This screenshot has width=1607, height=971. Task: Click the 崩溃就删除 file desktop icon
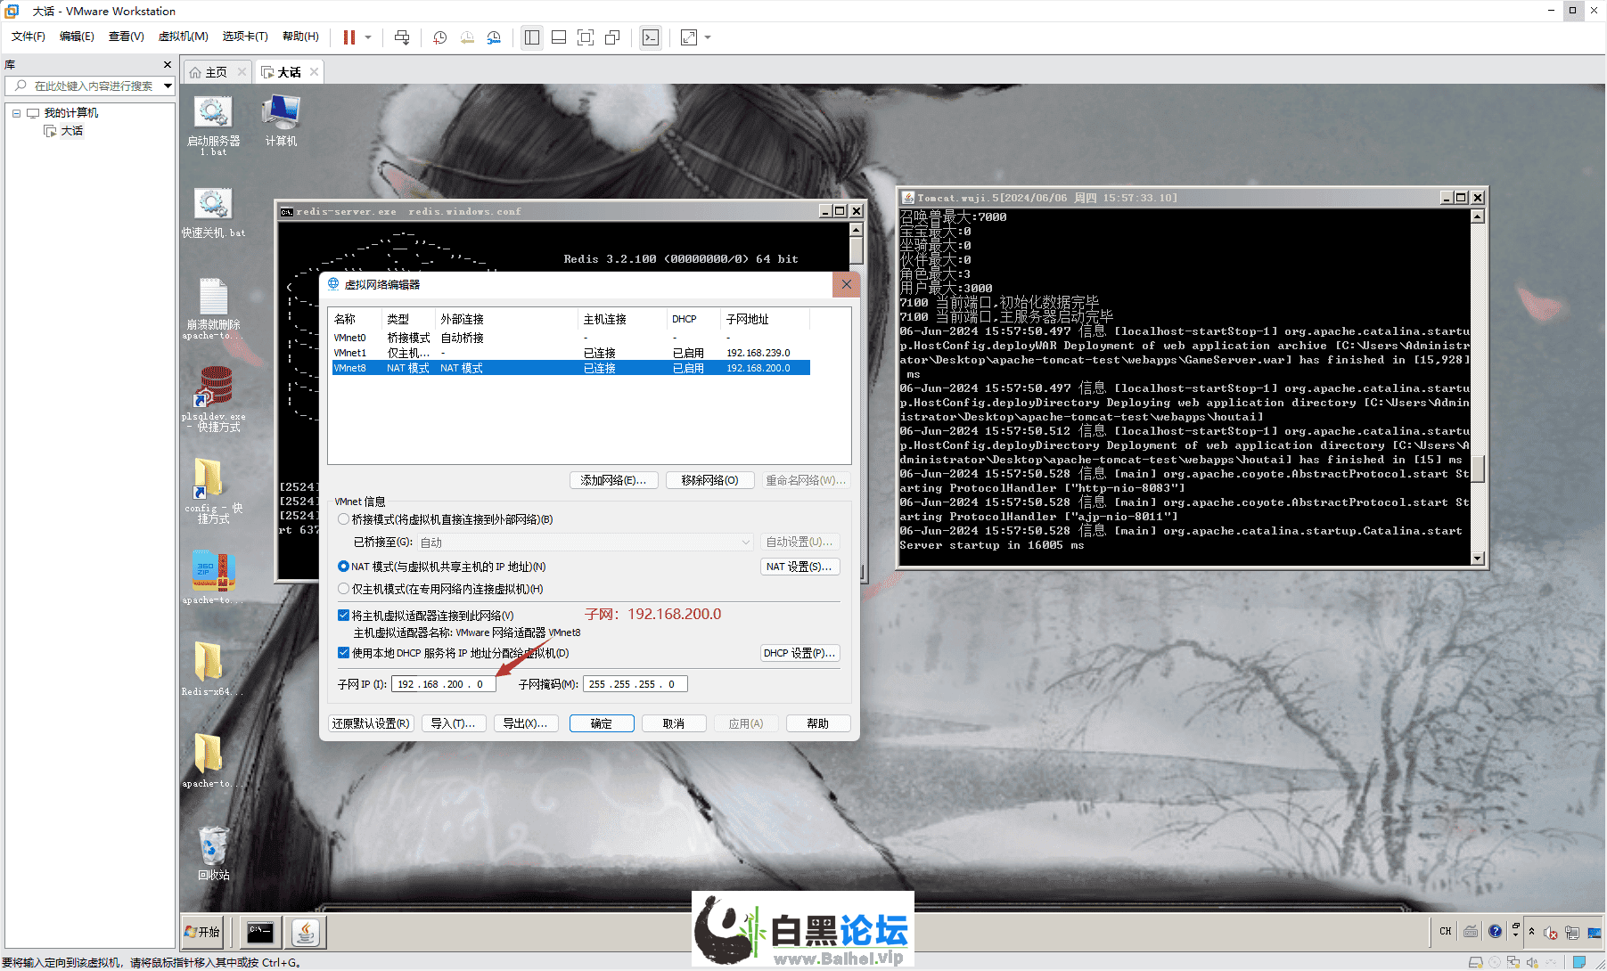tap(213, 309)
